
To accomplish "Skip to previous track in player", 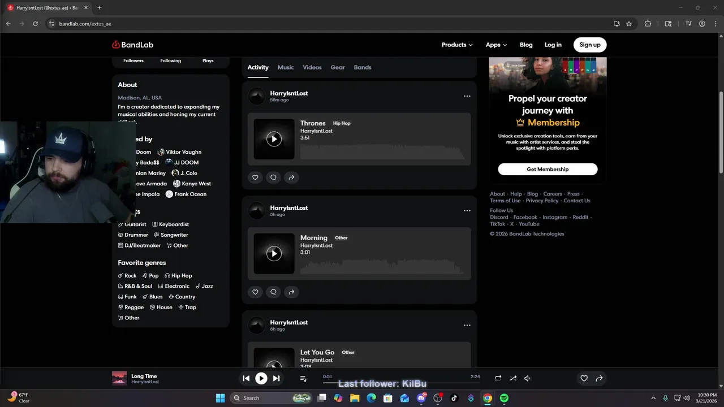I will [x=246, y=379].
